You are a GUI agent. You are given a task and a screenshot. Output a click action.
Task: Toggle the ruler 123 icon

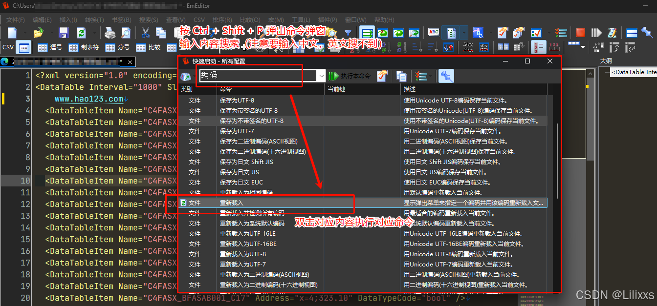click(554, 47)
